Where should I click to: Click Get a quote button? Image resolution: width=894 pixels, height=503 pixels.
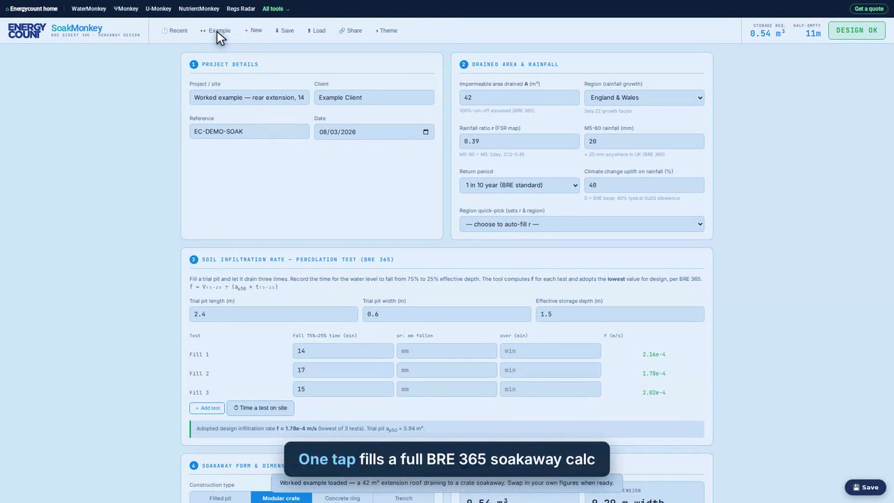869,9
